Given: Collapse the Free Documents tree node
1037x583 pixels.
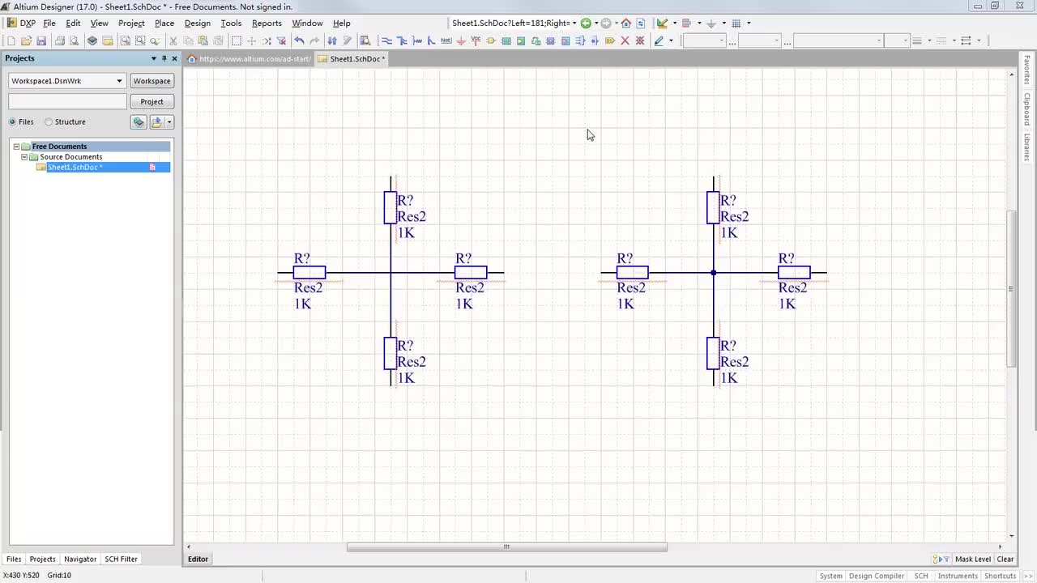Looking at the screenshot, I should (16, 147).
